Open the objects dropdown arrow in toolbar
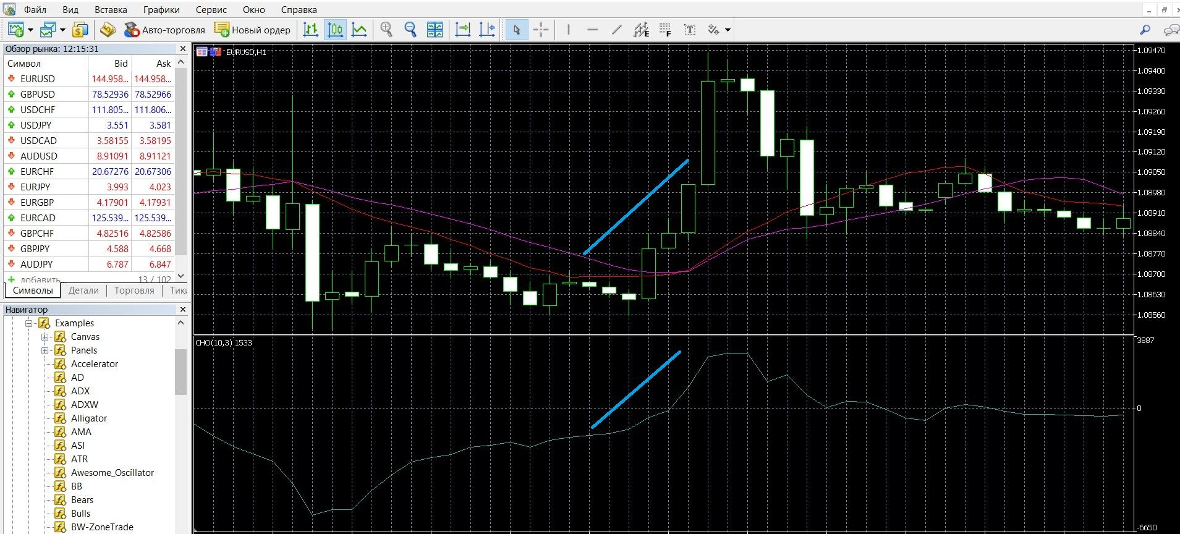 728,30
